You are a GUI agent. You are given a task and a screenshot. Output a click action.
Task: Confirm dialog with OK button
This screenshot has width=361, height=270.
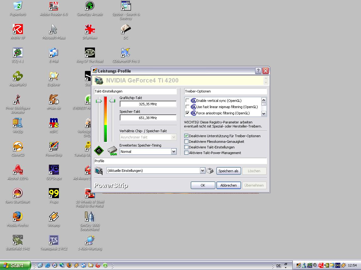[203, 185]
